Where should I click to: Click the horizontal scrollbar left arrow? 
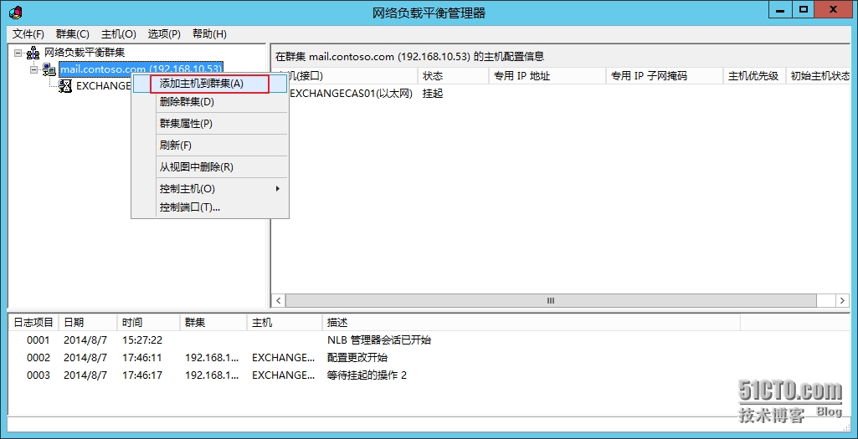pos(279,301)
